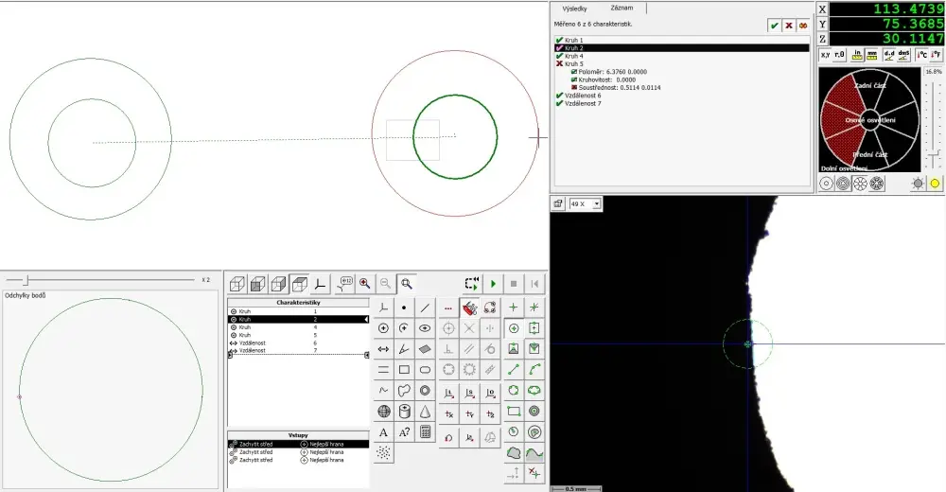Click the distance tool with double arrow

[384, 349]
